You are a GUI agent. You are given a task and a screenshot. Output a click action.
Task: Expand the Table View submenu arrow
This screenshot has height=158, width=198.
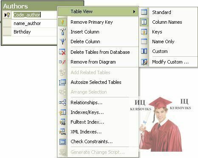(x=134, y=11)
